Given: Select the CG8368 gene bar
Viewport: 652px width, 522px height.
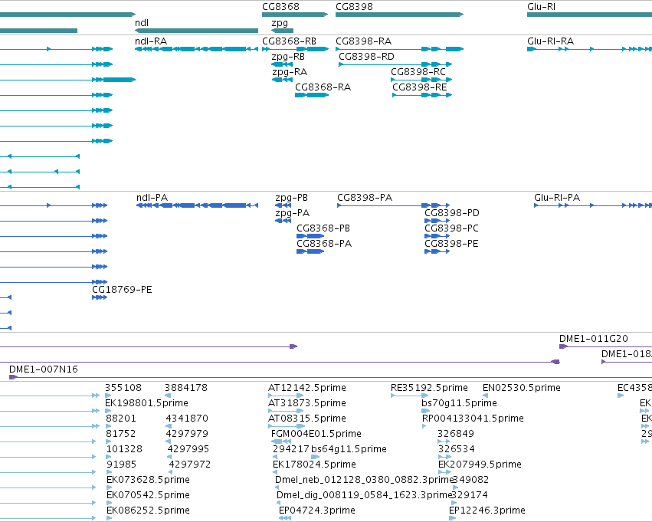Looking at the screenshot, I should click(x=295, y=15).
